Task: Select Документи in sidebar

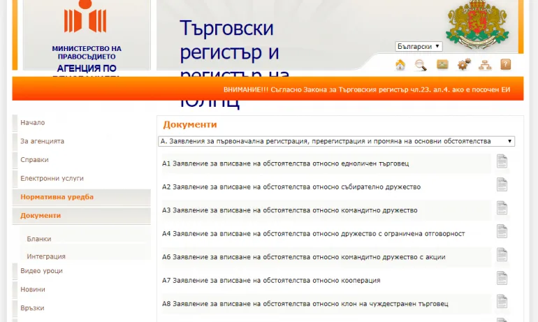Action: pos(81,215)
